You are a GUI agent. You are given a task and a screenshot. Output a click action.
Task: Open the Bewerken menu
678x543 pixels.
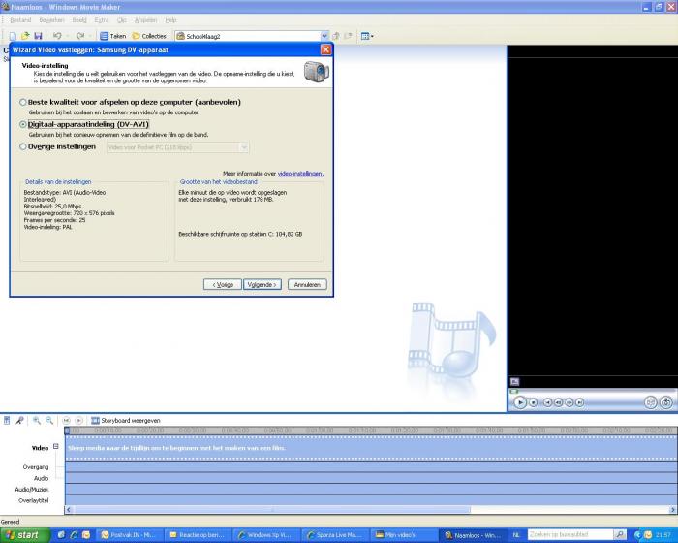51,20
